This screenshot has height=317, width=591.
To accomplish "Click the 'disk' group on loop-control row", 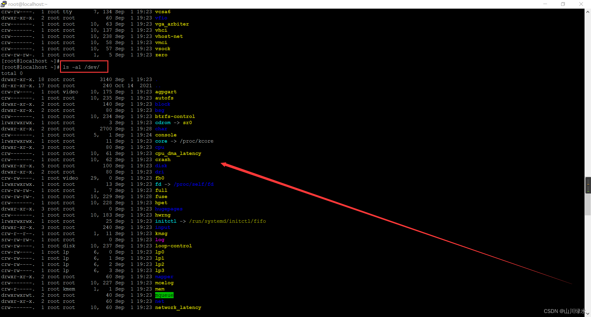I will 69,246.
